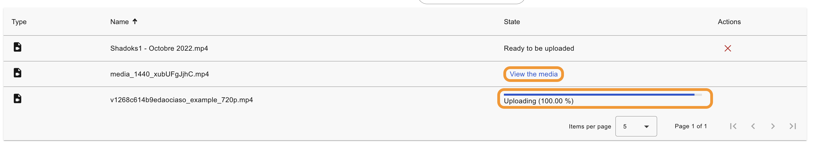Open Items per page dropdown

click(x=636, y=126)
